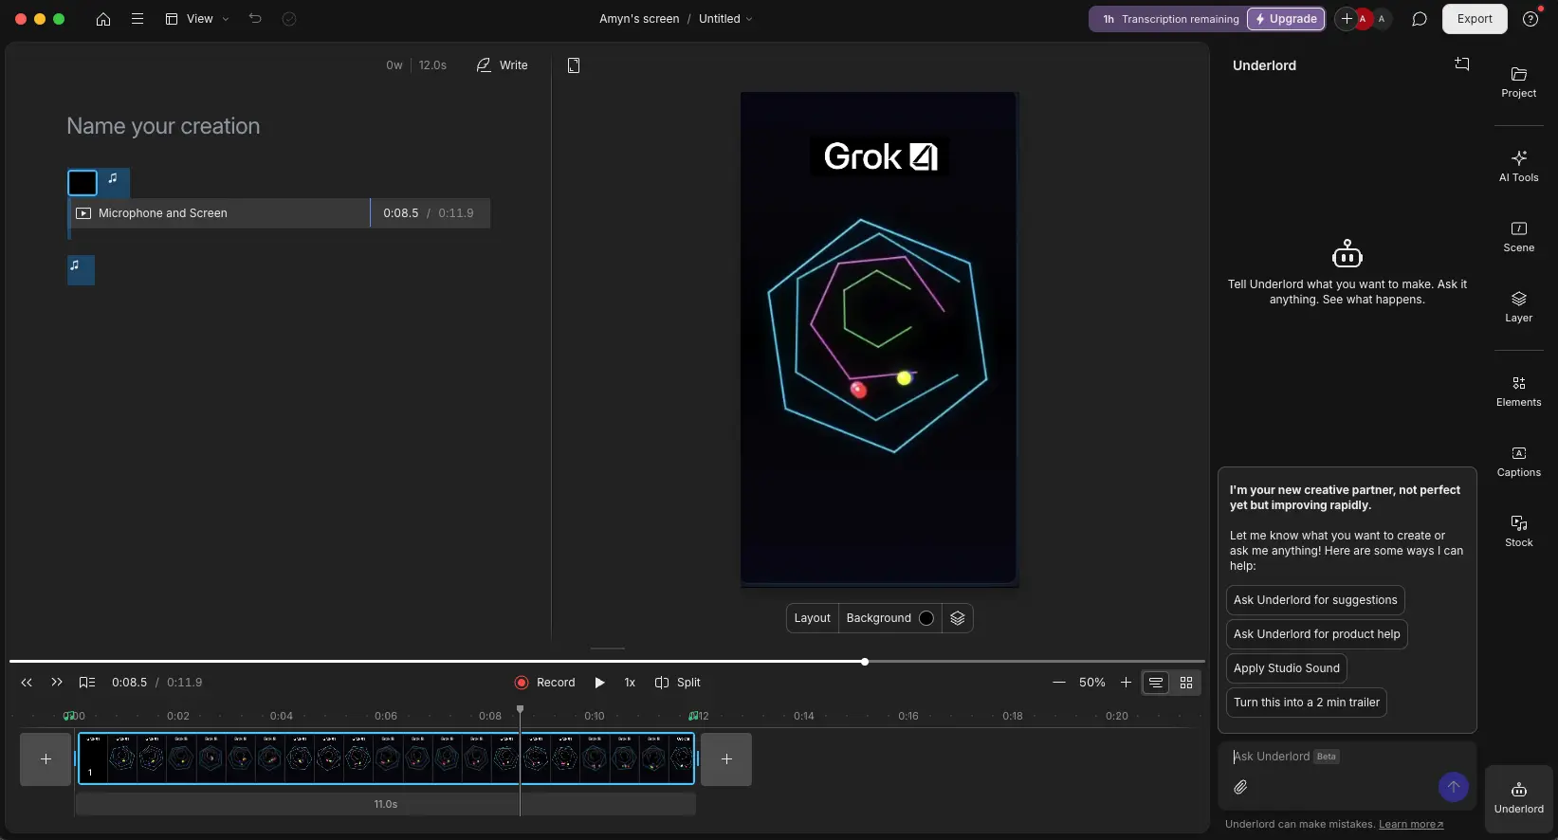
Task: Start a new Underlord chat
Action: (x=1462, y=64)
